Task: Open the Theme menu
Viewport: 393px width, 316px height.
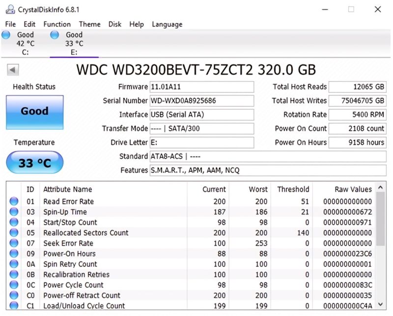Action: (89, 24)
